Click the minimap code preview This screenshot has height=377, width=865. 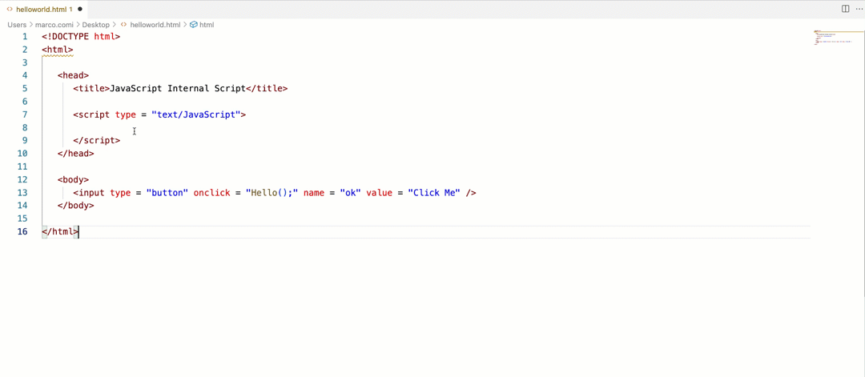click(833, 38)
